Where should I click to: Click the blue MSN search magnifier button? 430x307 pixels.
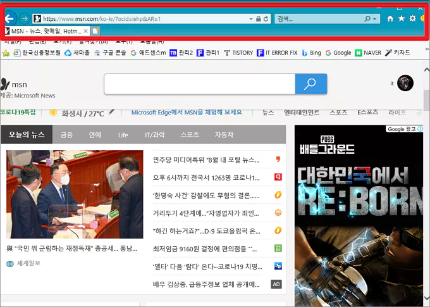click(x=311, y=84)
